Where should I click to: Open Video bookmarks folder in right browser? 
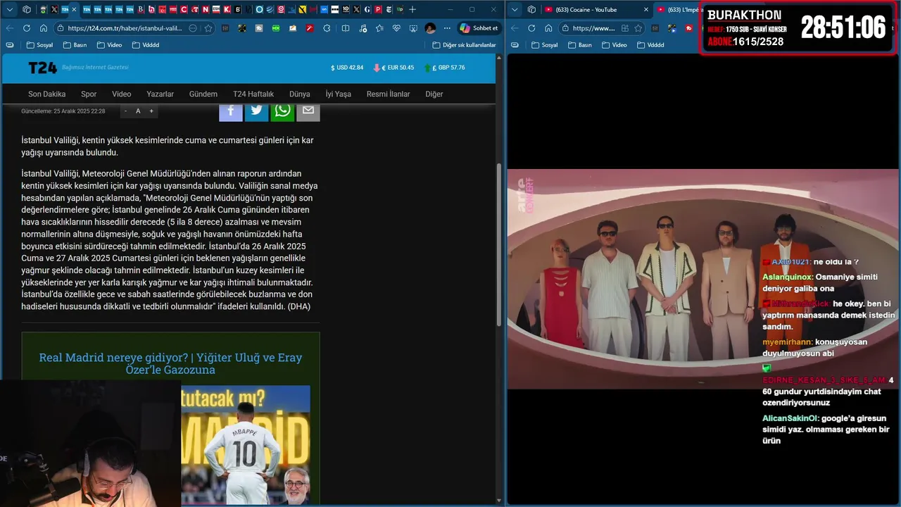613,44
